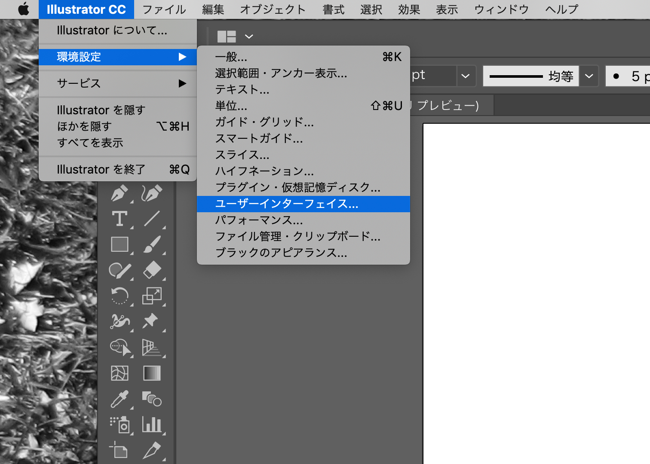Open 一般… preferences
650x464 pixels.
[304, 57]
